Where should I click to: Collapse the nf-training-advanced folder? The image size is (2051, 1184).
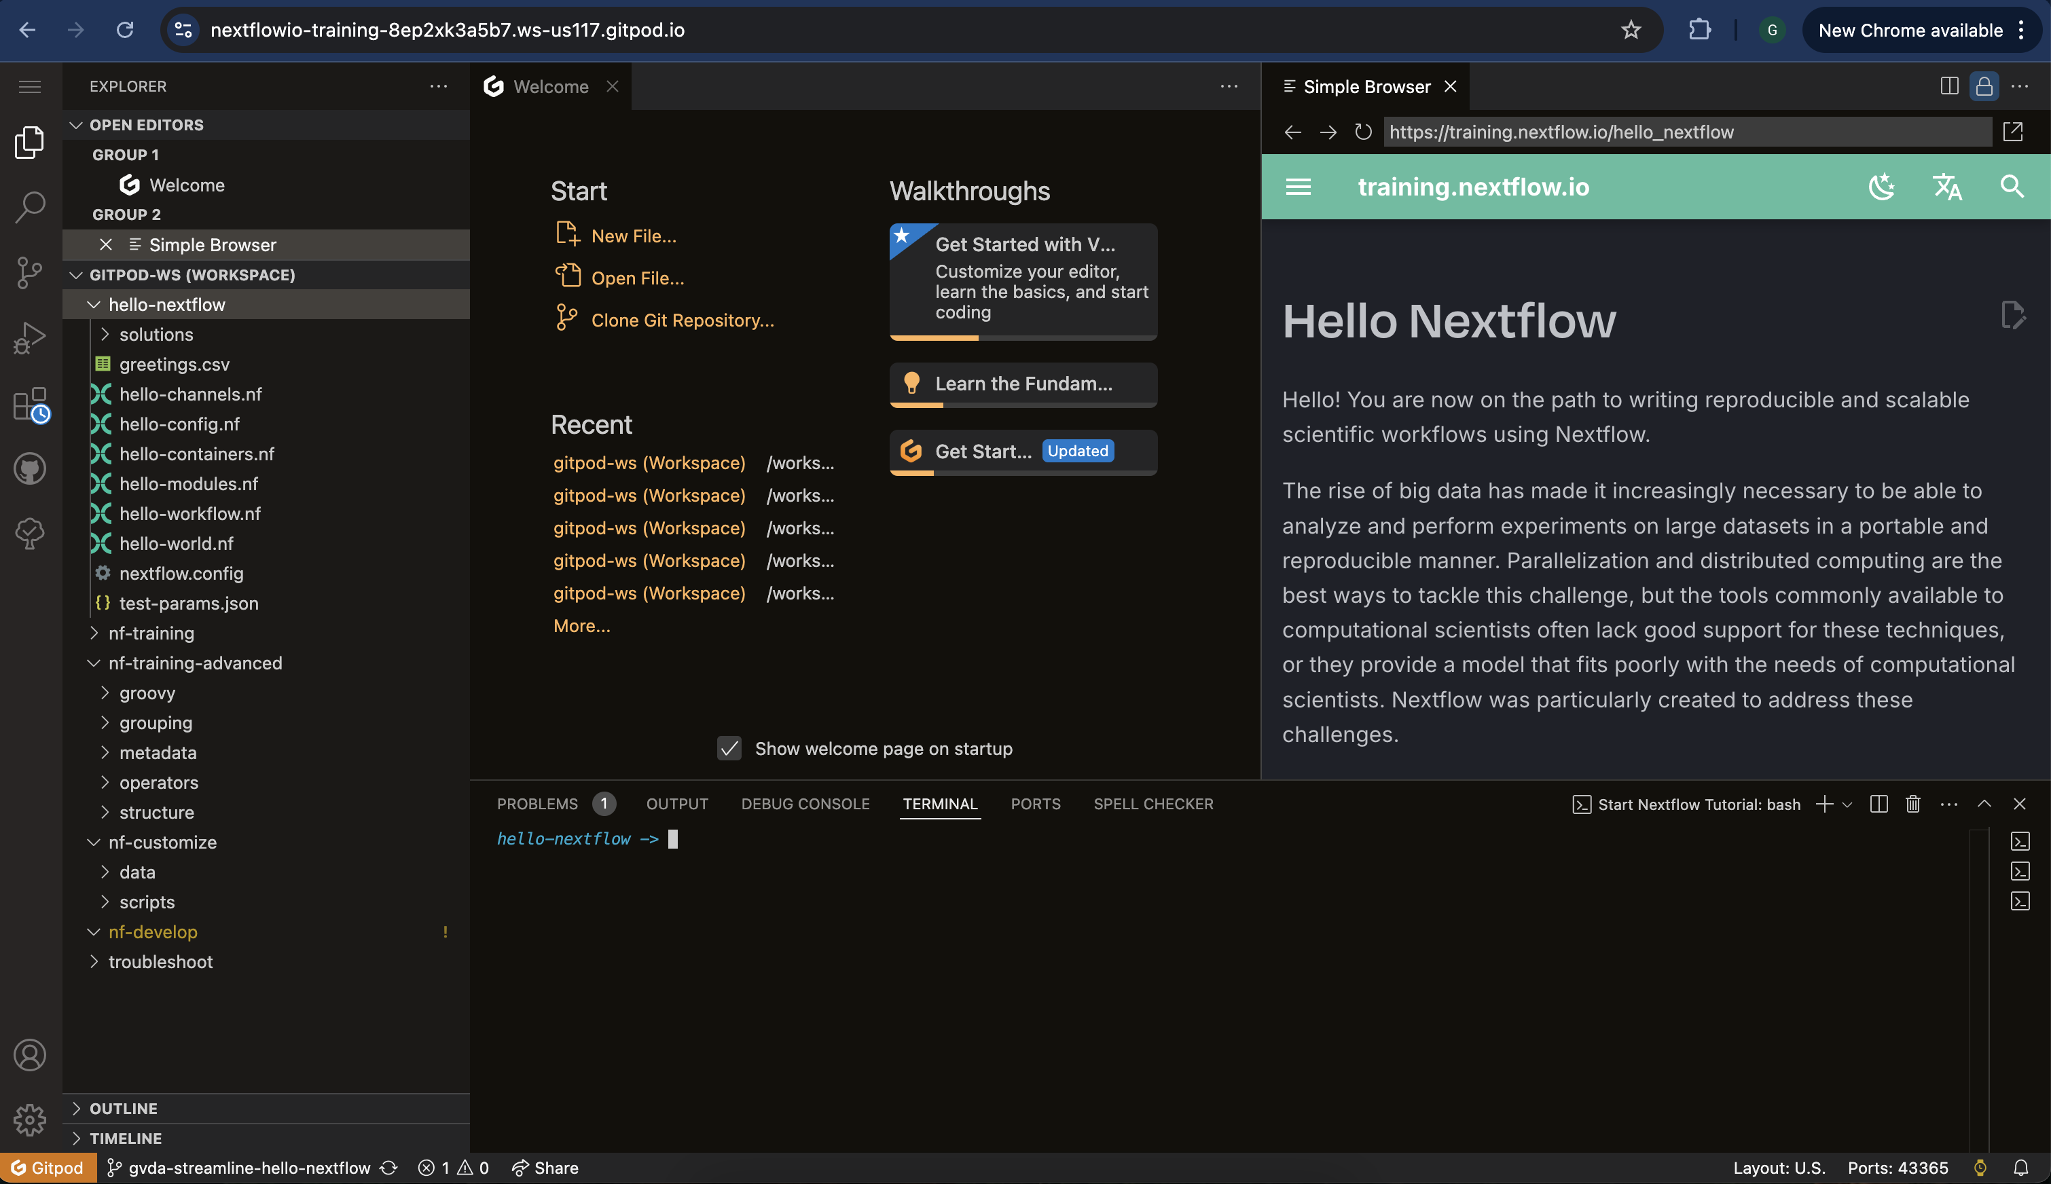(267, 663)
